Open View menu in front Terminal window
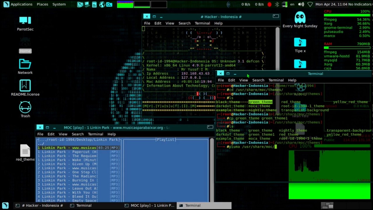 243,80
